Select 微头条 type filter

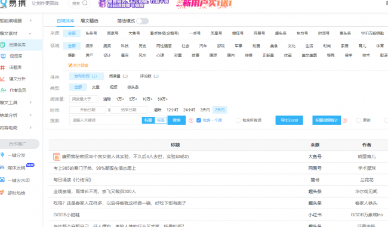(x=133, y=87)
